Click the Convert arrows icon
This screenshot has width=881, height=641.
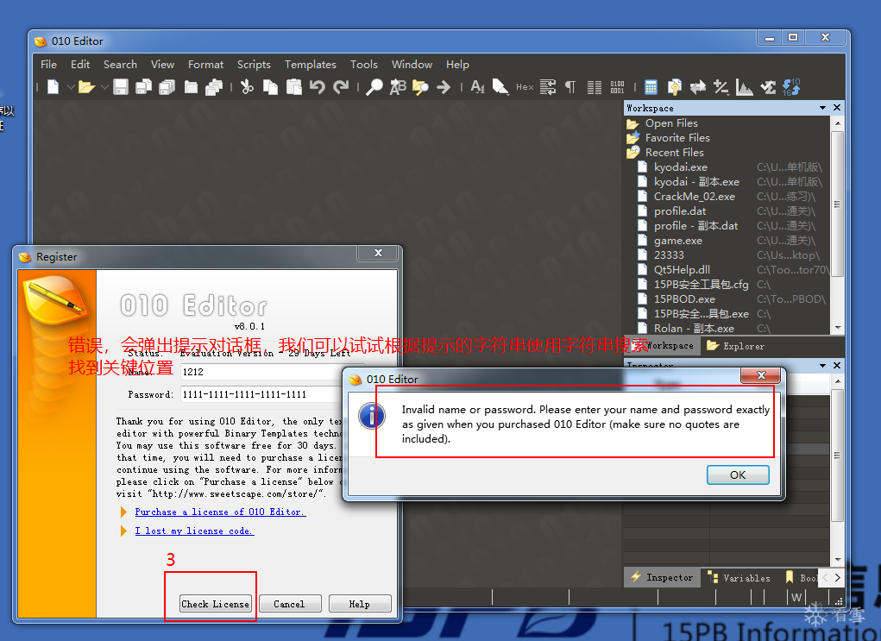point(698,87)
